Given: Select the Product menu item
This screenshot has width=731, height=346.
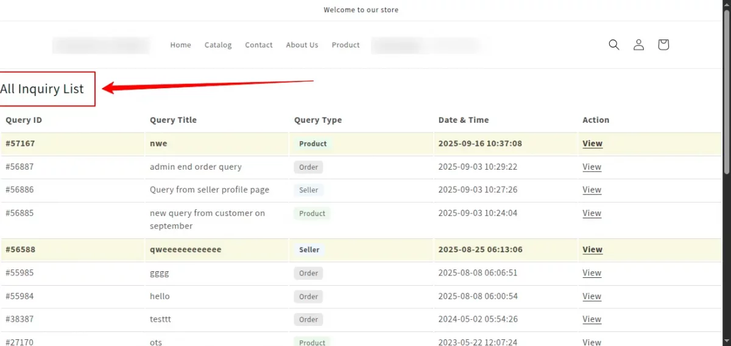Looking at the screenshot, I should pyautogui.click(x=345, y=45).
